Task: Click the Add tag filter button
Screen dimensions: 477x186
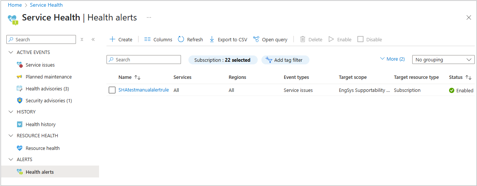Action: click(x=285, y=60)
